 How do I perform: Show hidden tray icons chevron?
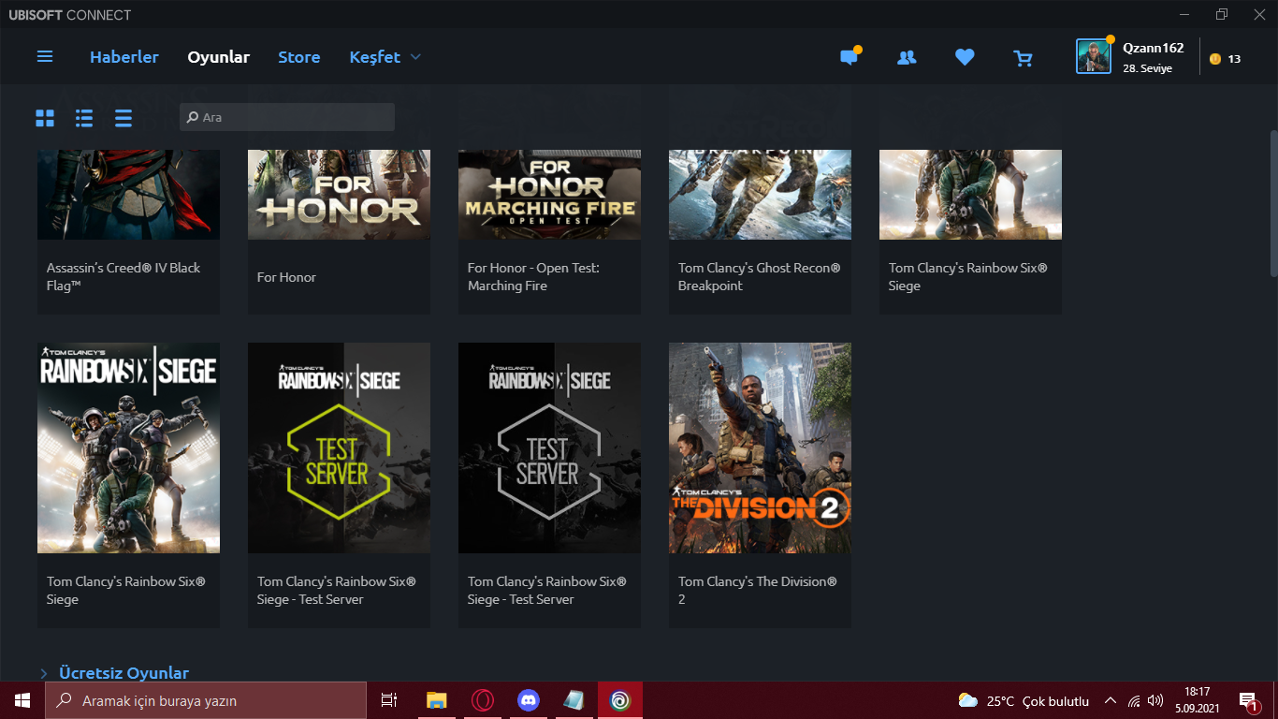click(1111, 700)
